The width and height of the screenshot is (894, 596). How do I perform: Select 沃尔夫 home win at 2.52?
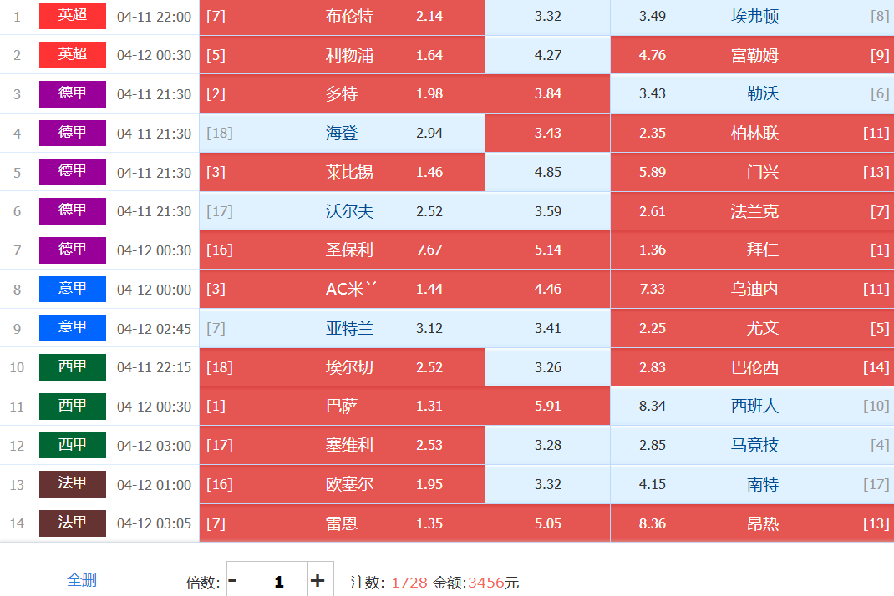coord(342,212)
